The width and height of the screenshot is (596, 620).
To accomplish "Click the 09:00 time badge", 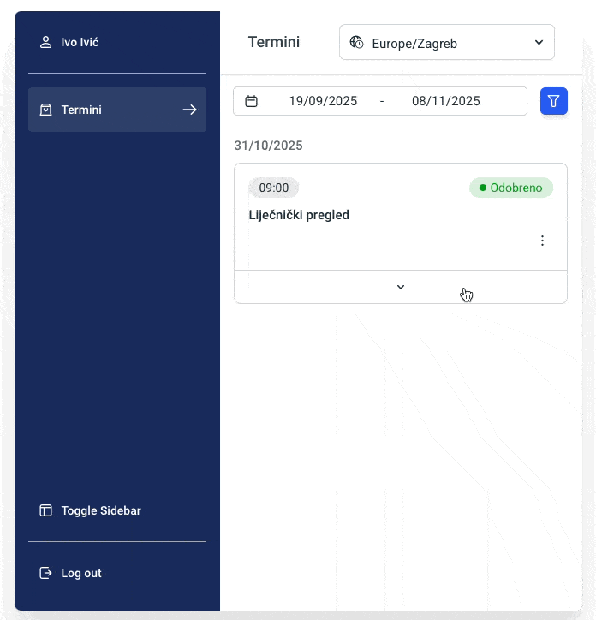I will point(274,188).
